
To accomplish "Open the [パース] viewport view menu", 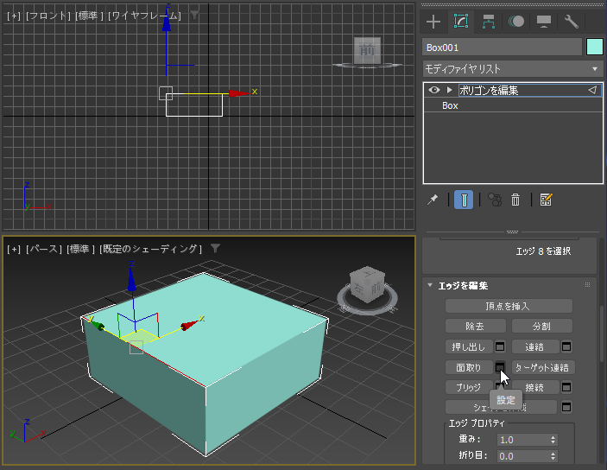I will coord(44,249).
